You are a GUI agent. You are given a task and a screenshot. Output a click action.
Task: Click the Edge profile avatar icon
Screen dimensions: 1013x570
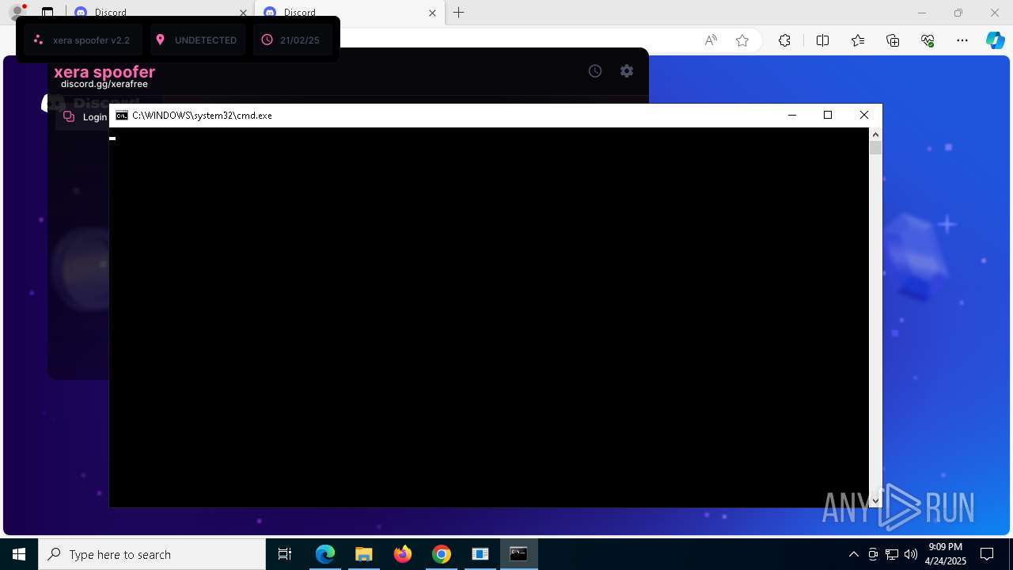tap(17, 12)
